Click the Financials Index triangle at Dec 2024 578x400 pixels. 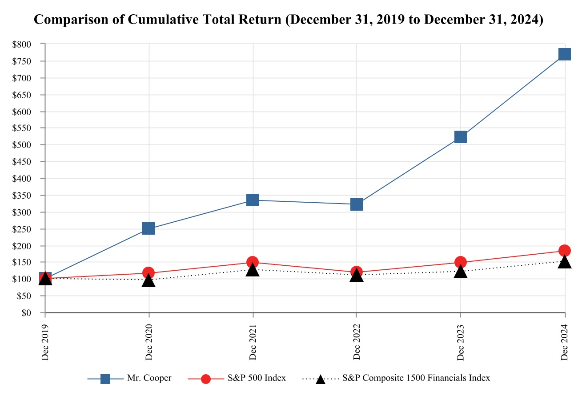(x=565, y=262)
